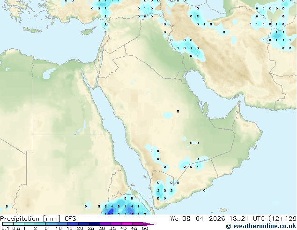Click the 10–15 mm legend color box
The image size is (297, 230).
point(62,224)
